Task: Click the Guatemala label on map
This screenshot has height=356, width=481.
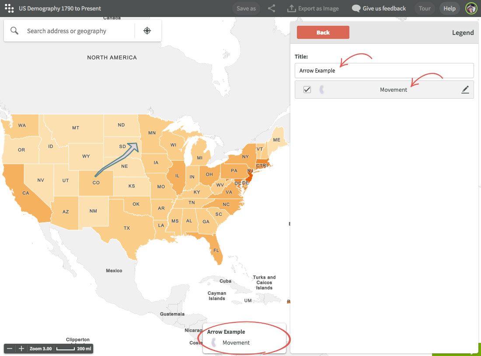Action: point(172,314)
